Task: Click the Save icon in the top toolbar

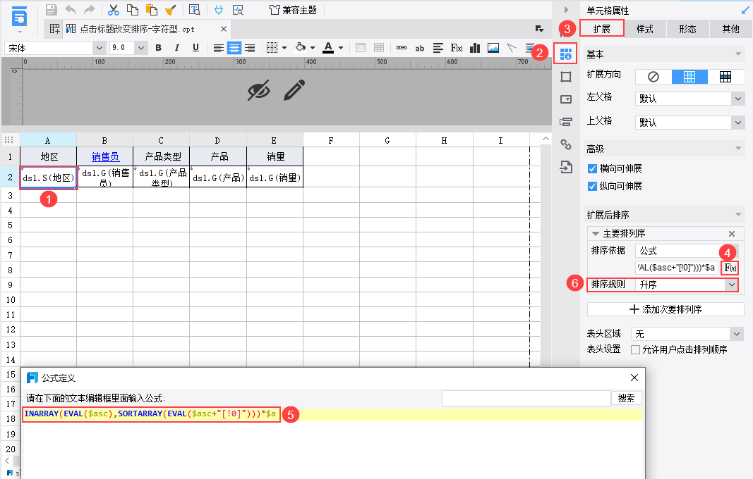Action: [52, 10]
